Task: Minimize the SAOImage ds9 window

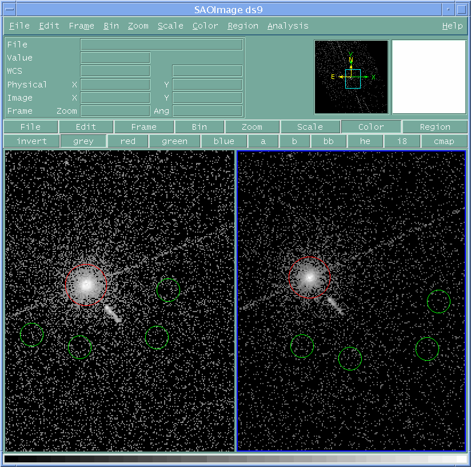Action: (449, 9)
